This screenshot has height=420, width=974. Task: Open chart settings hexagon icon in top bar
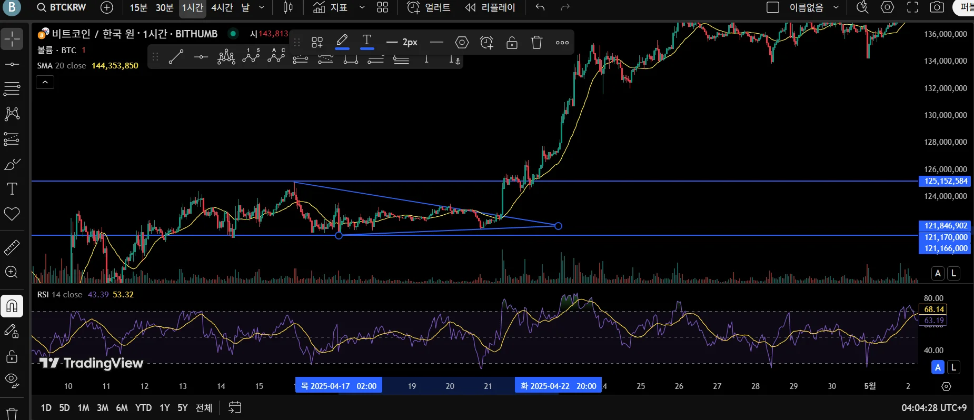pyautogui.click(x=888, y=7)
